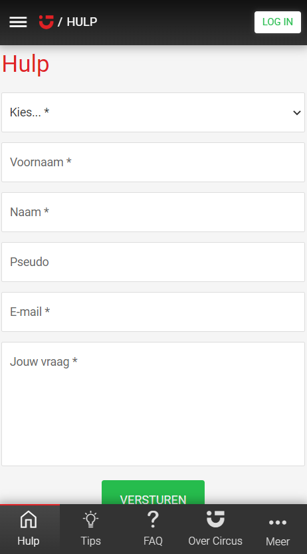Click into the Jouw vraag textarea
This screenshot has width=307, height=554.
153,404
